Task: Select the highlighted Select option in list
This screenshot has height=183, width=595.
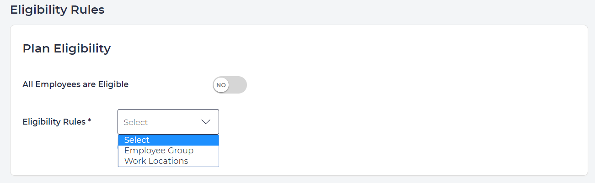Action: pos(137,140)
